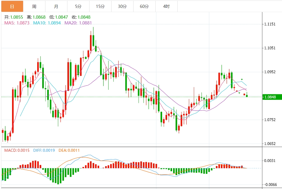
Task: Select the DEA: 0.0011 legend label
Action: pyautogui.click(x=69, y=150)
